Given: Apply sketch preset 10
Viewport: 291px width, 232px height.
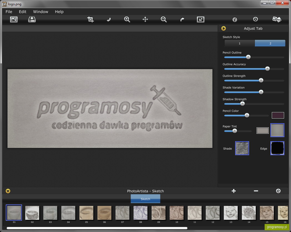Looking at the screenshot, I should tap(177, 213).
